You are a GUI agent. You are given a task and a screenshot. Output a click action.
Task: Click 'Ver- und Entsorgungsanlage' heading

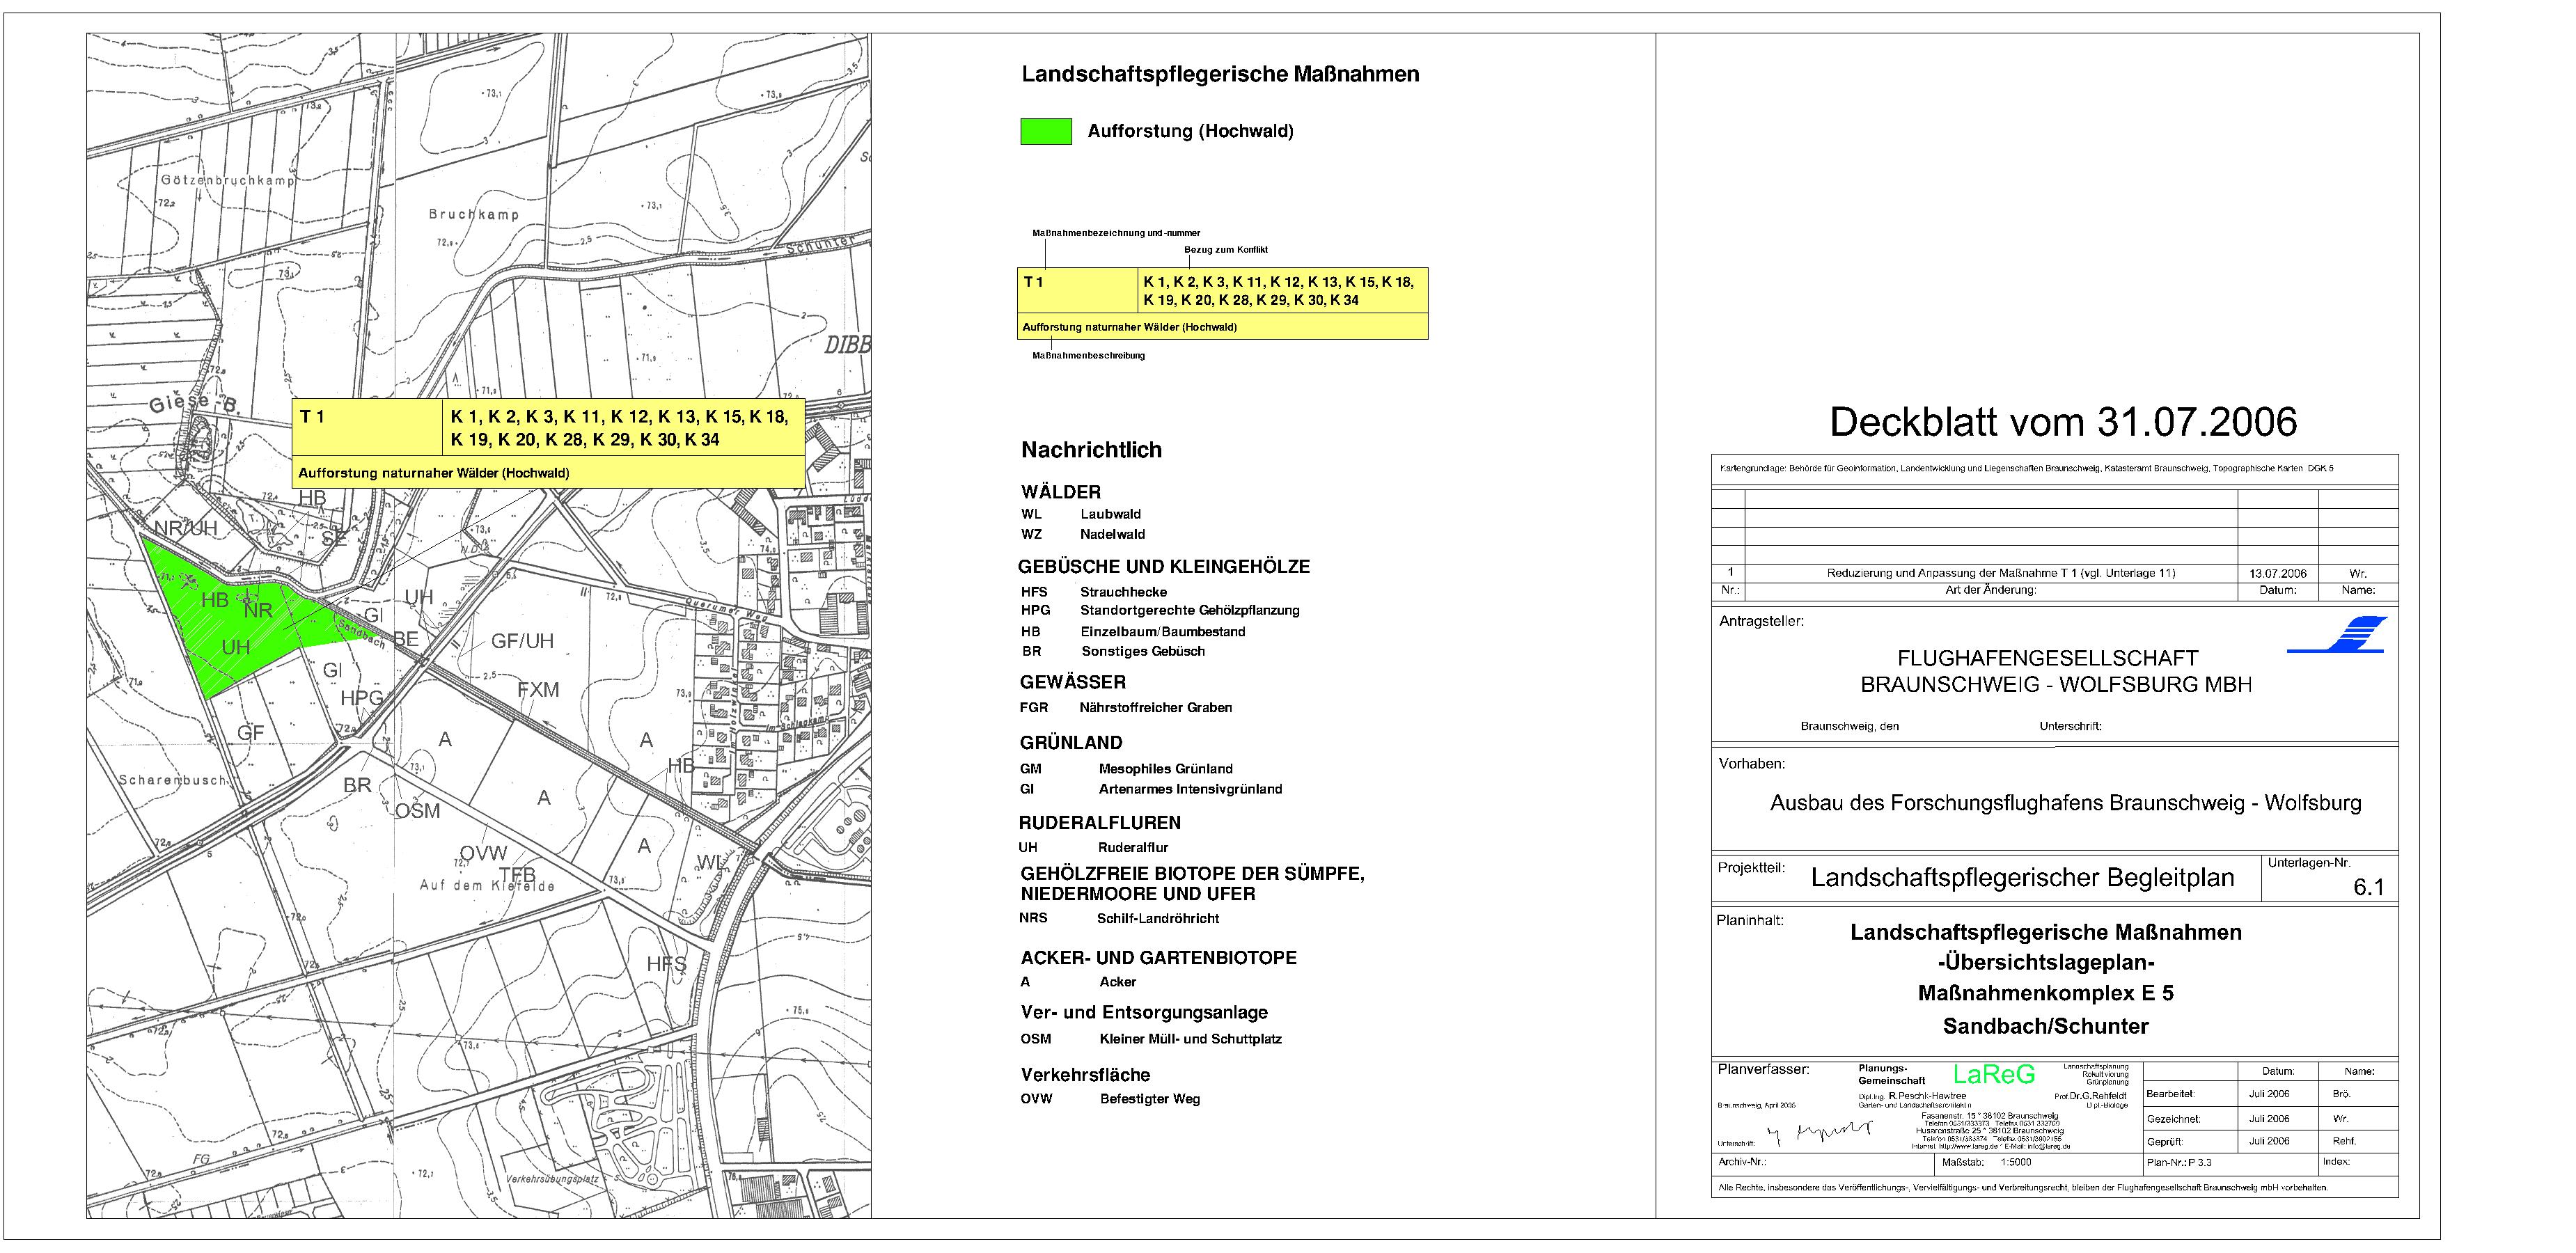tap(1144, 1013)
